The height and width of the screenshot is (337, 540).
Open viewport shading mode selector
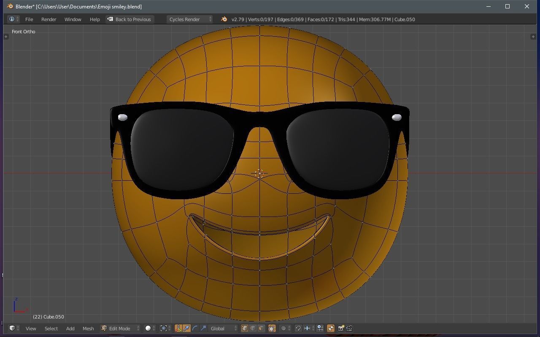click(150, 328)
